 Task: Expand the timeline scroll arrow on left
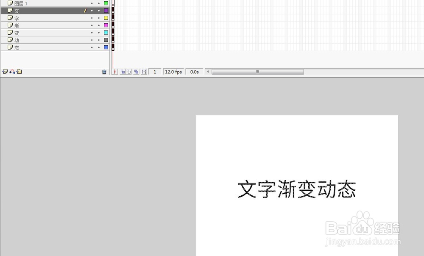coord(208,72)
